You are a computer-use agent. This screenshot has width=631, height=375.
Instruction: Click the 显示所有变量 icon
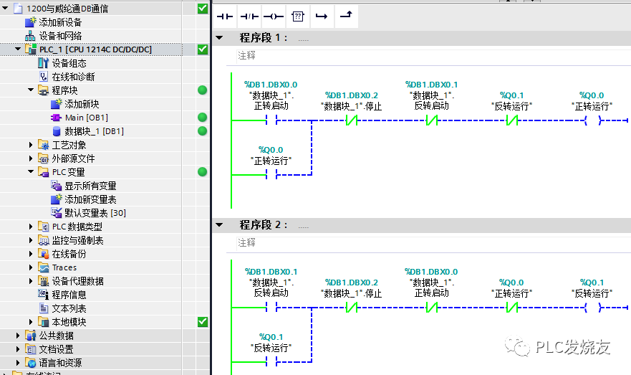pos(56,186)
